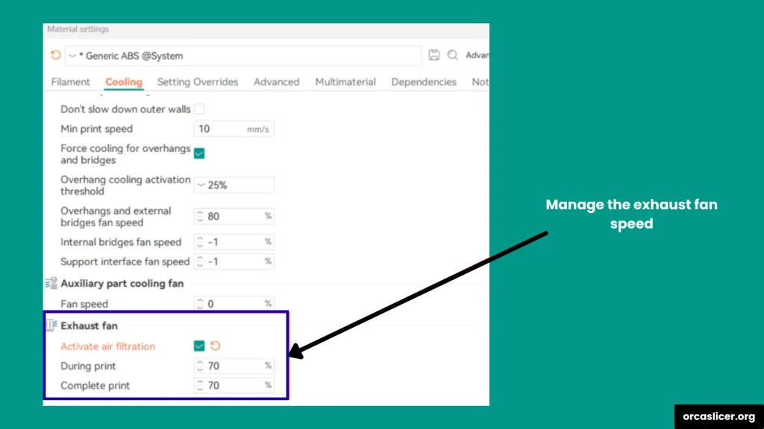Image resolution: width=764 pixels, height=429 pixels.
Task: Click the Auxiliary part cooling fan icon
Action: click(51, 284)
